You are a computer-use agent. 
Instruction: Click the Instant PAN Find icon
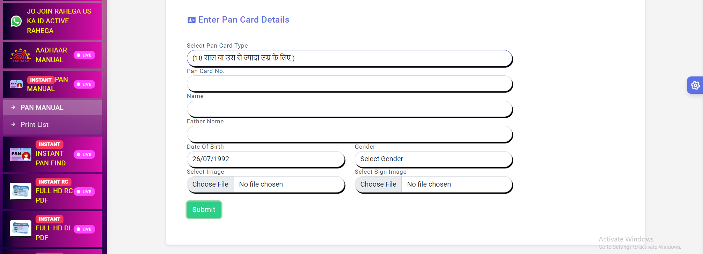coord(21,154)
